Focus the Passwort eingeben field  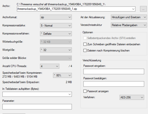pyautogui.click(x=114, y=71)
